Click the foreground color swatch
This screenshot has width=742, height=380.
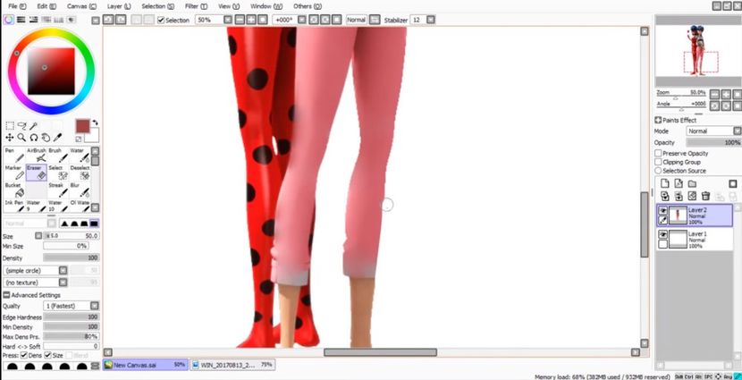tap(82, 126)
